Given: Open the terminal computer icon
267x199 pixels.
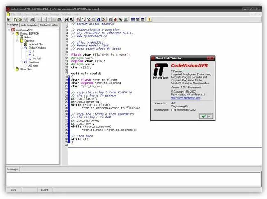Looking at the screenshot, I should 126,20.
